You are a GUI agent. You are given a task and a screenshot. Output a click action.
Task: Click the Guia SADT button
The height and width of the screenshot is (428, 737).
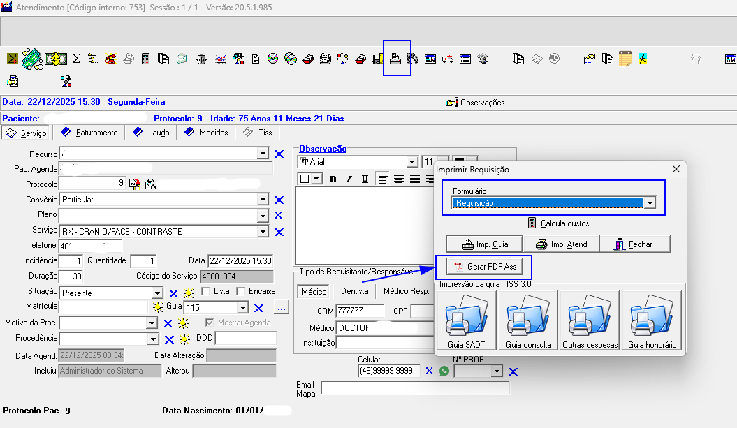(x=466, y=321)
